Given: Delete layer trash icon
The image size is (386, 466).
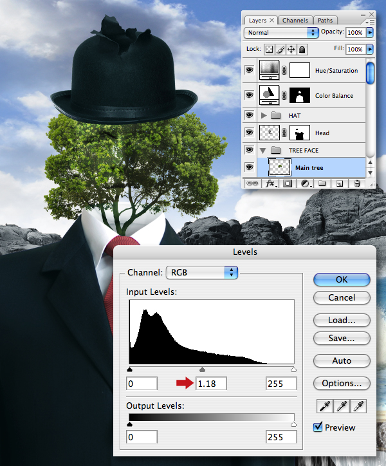Looking at the screenshot, I should (x=357, y=183).
